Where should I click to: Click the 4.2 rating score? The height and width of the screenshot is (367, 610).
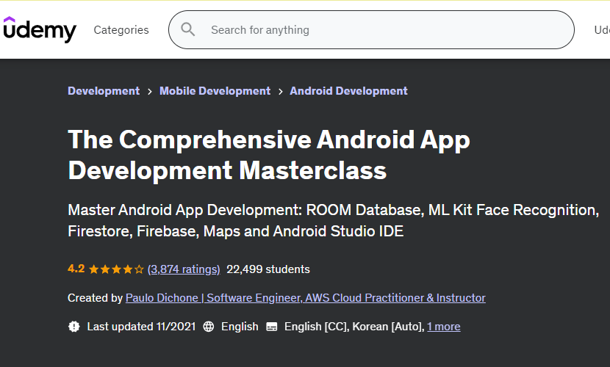pyautogui.click(x=76, y=269)
